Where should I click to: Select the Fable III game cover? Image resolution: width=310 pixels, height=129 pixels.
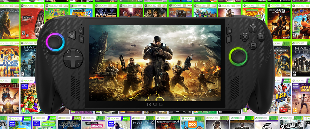[10, 96]
